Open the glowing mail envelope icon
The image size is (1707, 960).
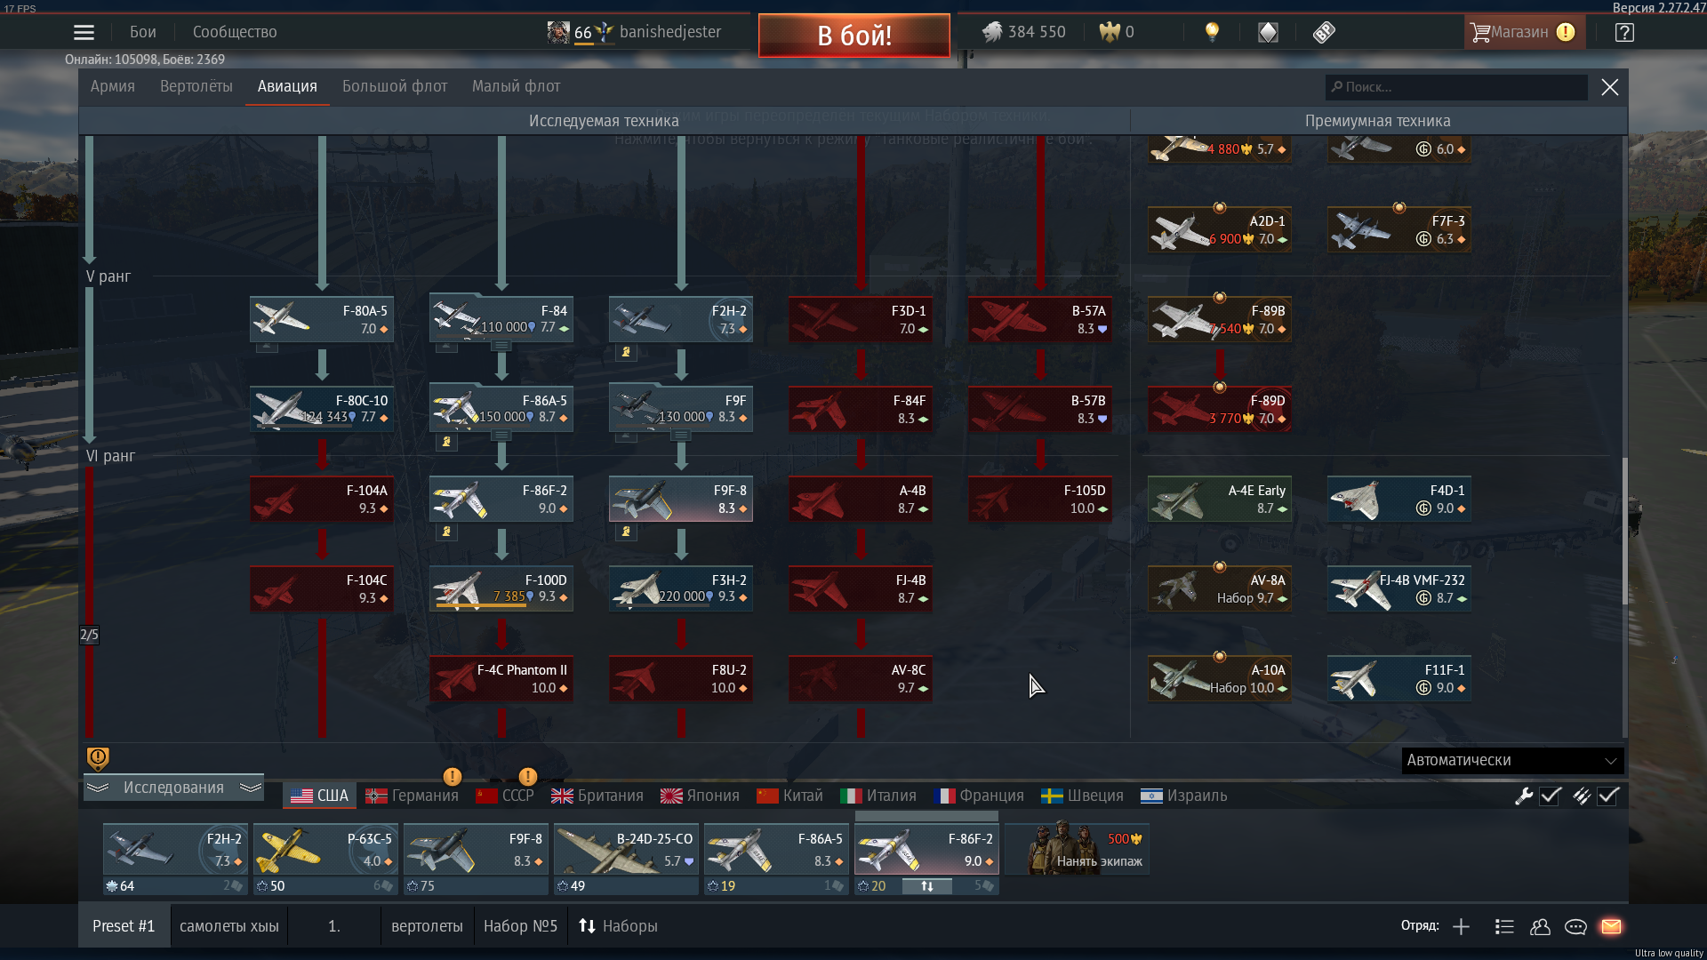(x=1611, y=927)
